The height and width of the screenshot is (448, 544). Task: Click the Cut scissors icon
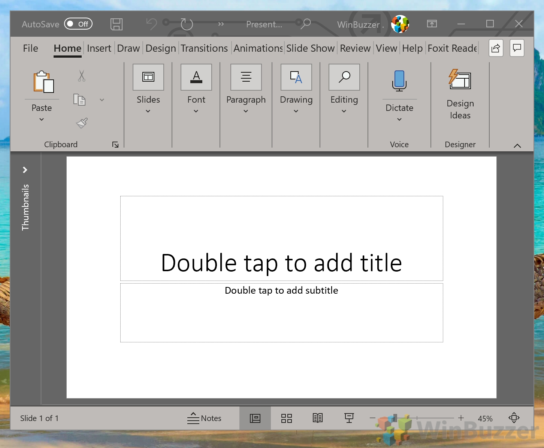point(82,76)
